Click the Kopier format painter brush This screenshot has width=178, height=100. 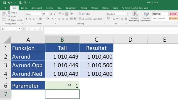pos(15,20)
